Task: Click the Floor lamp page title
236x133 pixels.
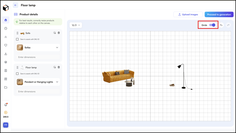Action: click(28, 5)
